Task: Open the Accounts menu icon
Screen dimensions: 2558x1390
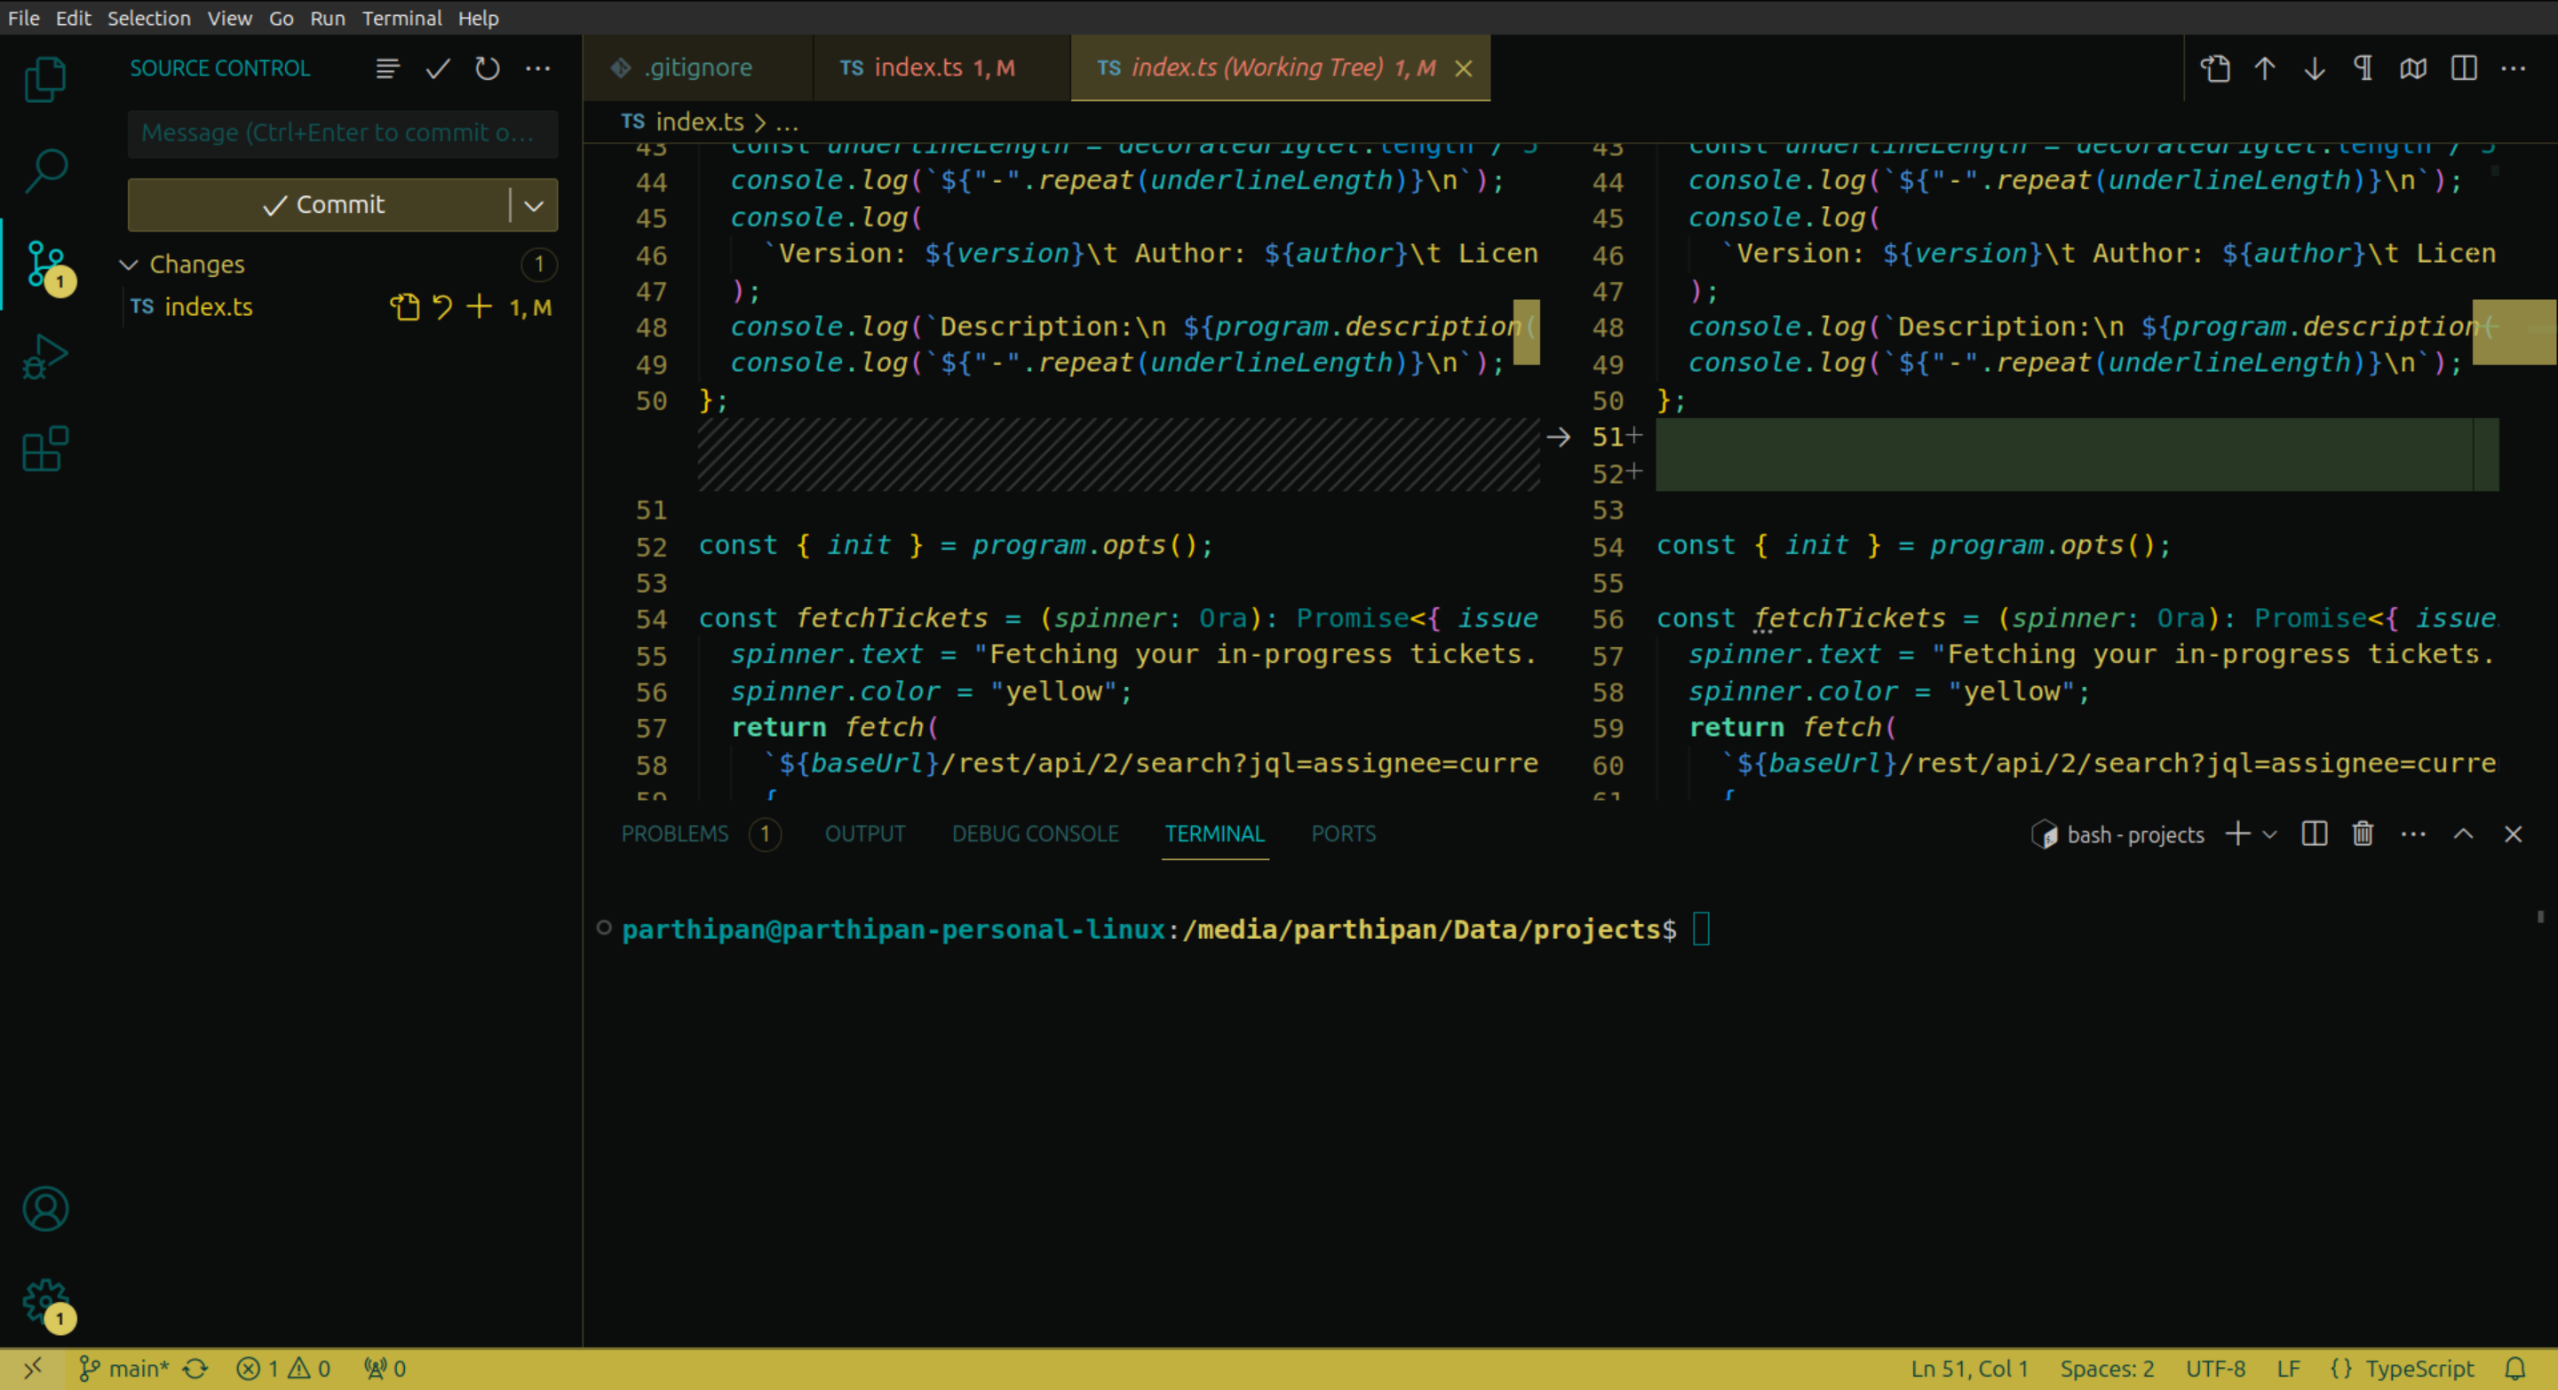Action: coord(44,1210)
